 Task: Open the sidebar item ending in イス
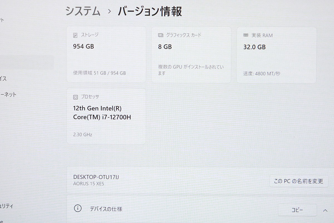pos(3,79)
